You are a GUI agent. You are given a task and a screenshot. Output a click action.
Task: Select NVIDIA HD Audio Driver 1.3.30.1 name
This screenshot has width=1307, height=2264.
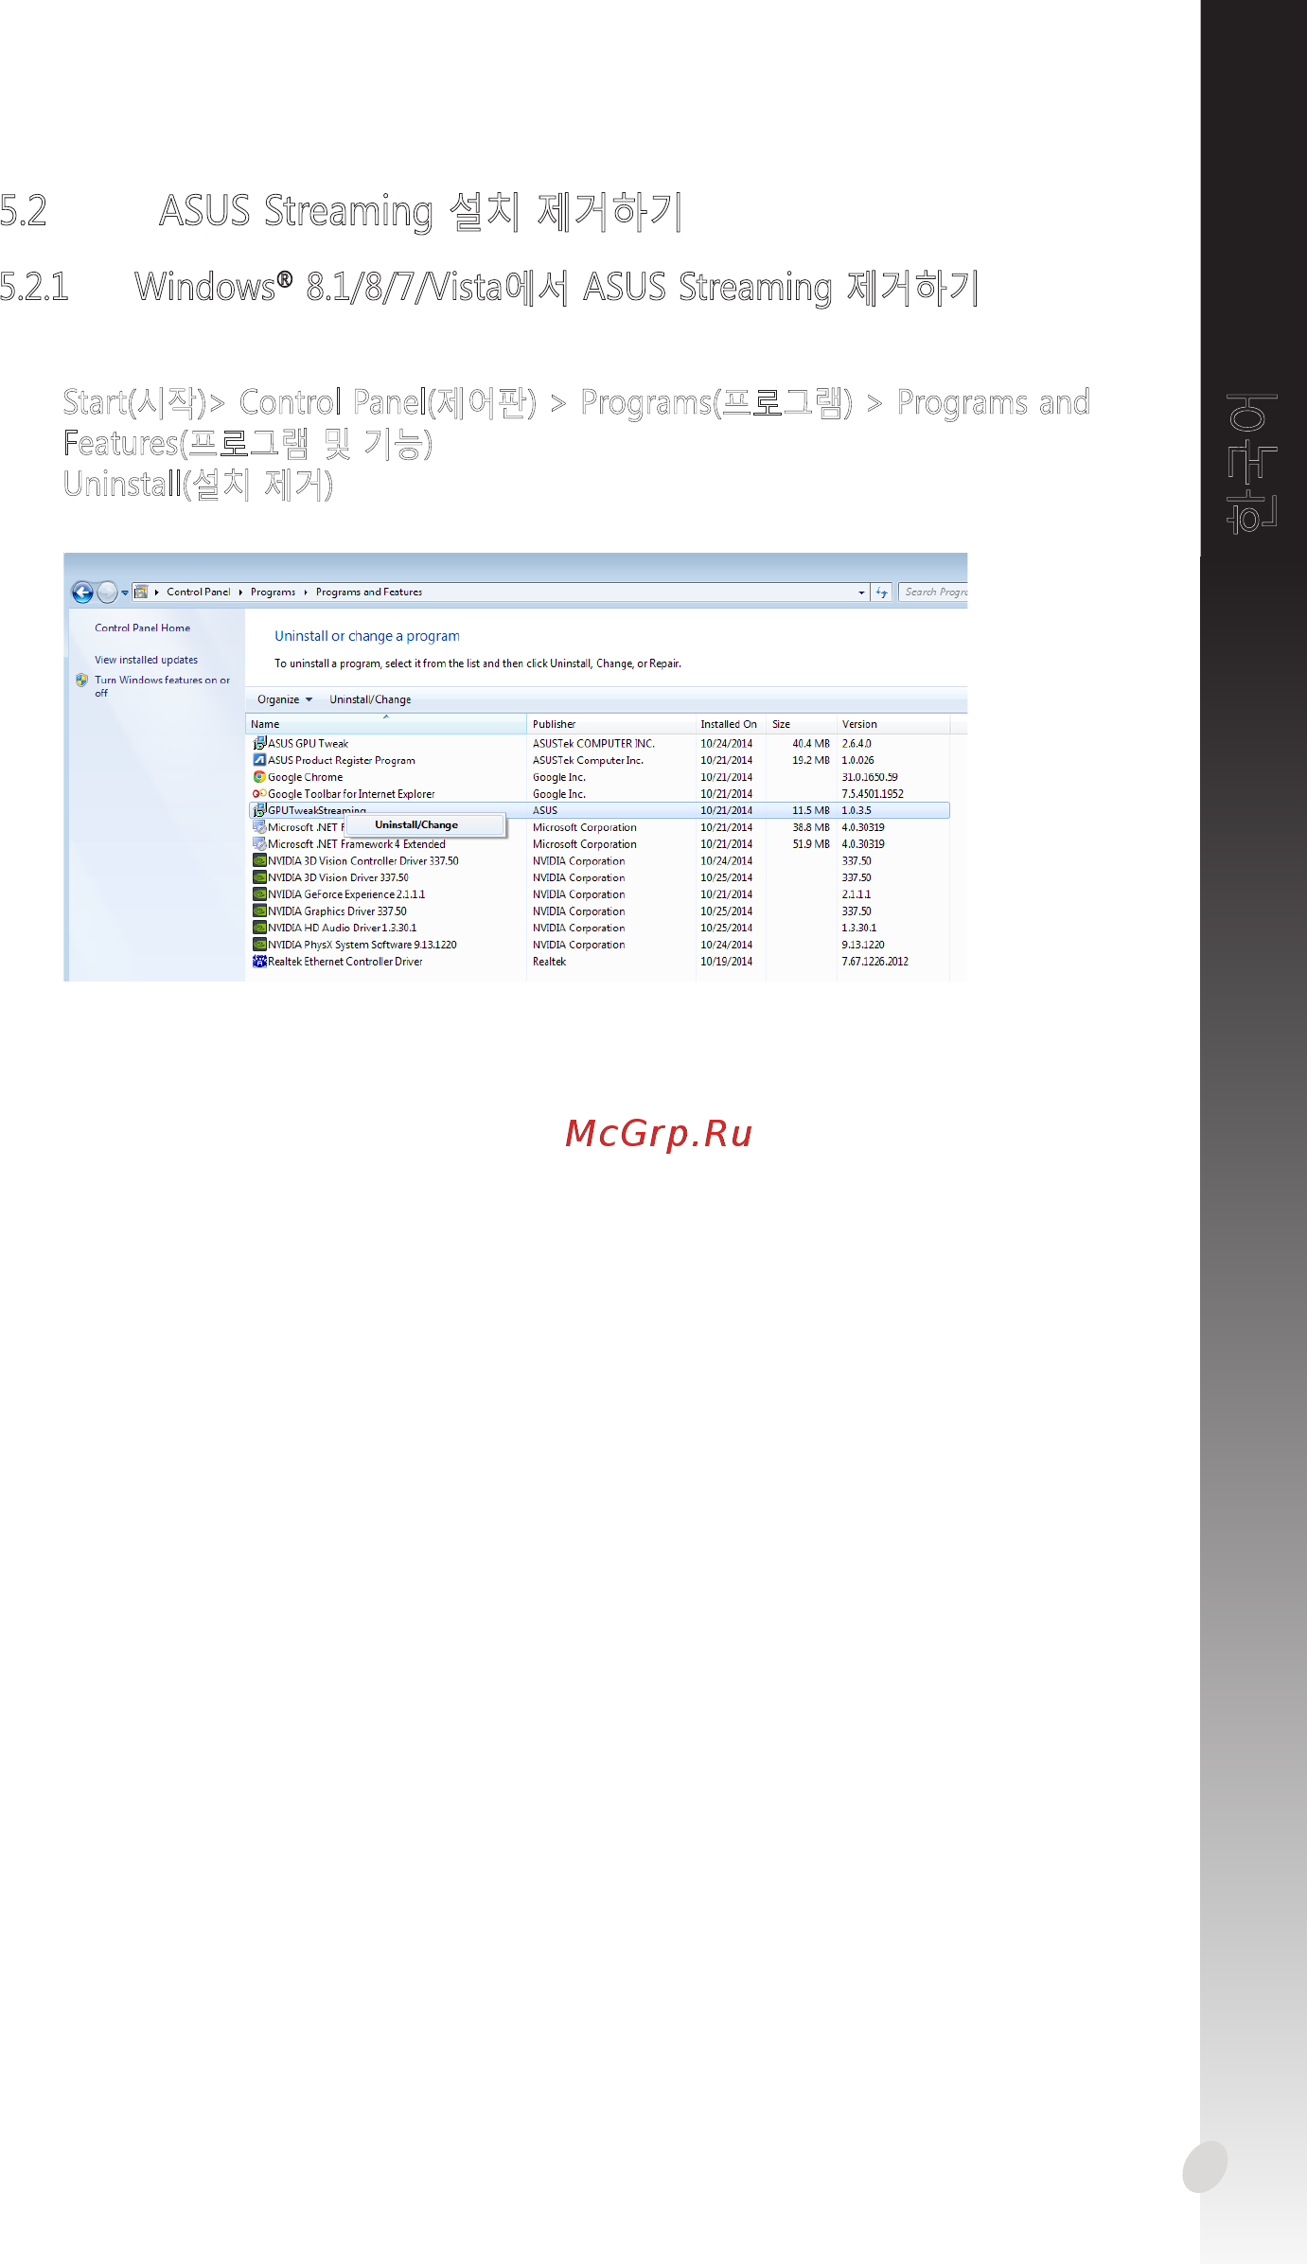click(x=343, y=929)
